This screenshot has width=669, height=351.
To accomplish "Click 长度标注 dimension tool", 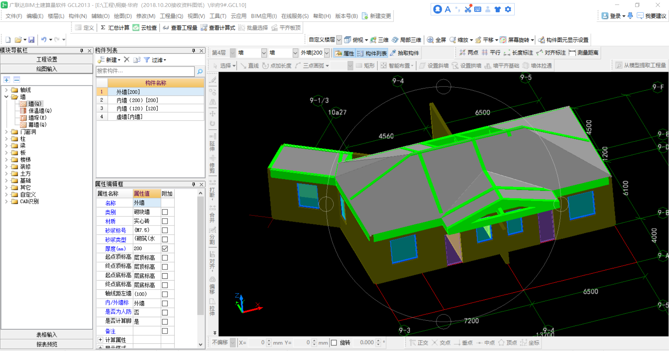I will pyautogui.click(x=518, y=53).
